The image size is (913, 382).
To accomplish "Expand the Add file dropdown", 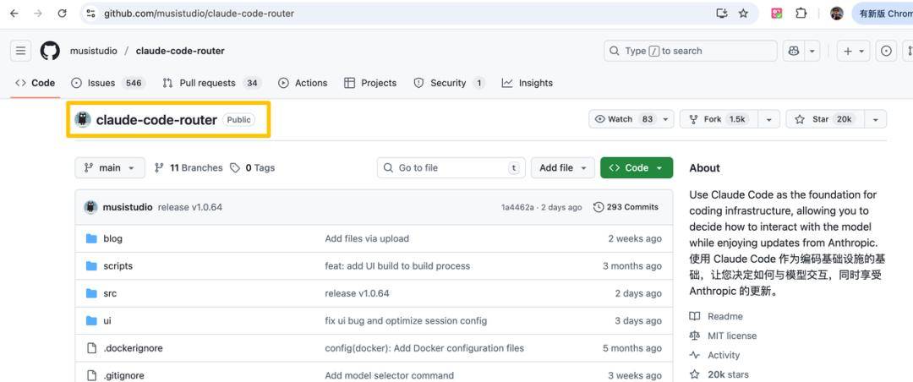I will [x=563, y=168].
